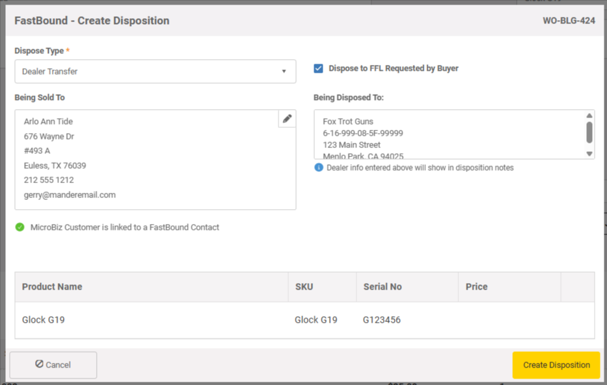Click the scroll-down arrow in Being Disposed To box
Screen dimensions: 607x385
pyautogui.click(x=589, y=154)
